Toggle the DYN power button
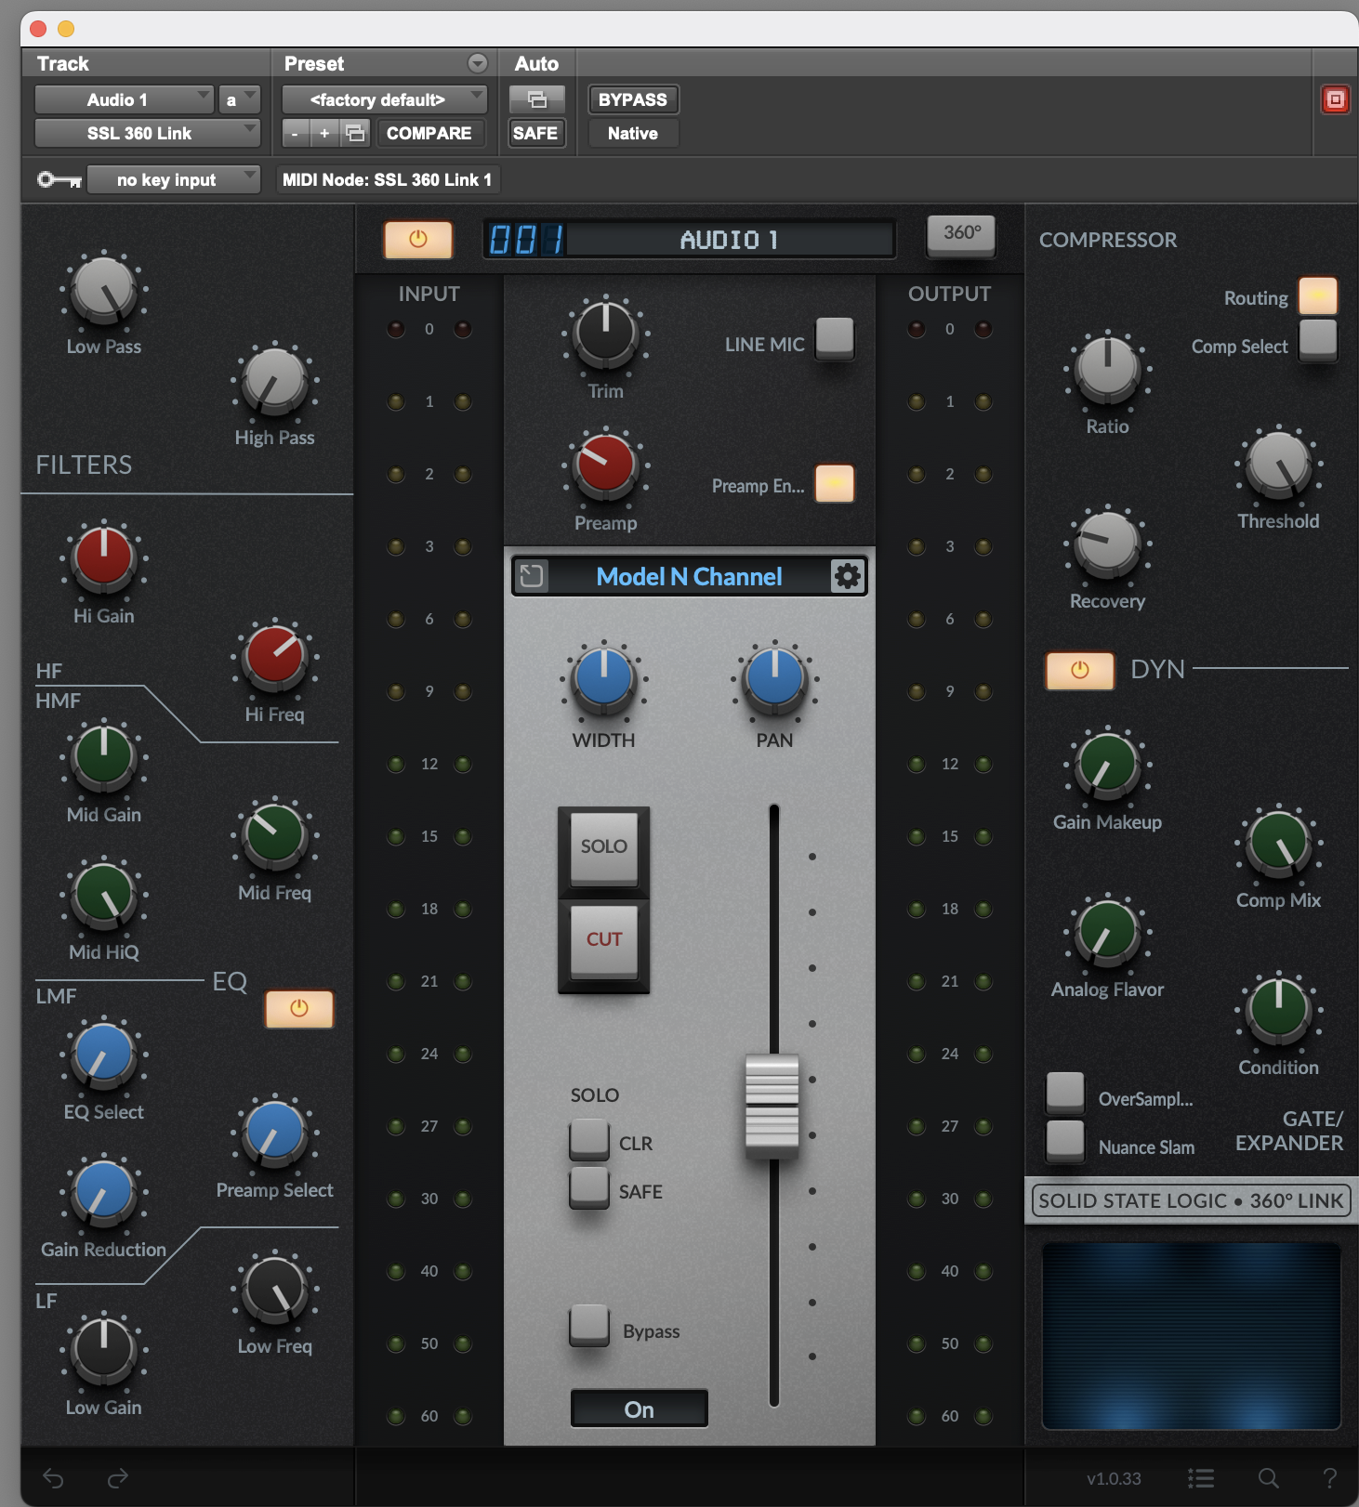The width and height of the screenshot is (1359, 1507). [x=1080, y=670]
